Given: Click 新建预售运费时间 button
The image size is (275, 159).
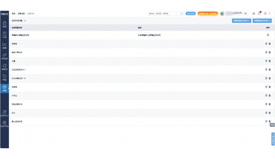Looking at the screenshot, I should point(262,21).
